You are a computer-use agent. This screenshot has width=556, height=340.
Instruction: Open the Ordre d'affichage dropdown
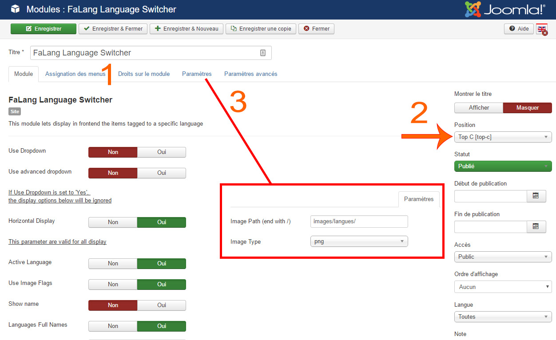[503, 287]
